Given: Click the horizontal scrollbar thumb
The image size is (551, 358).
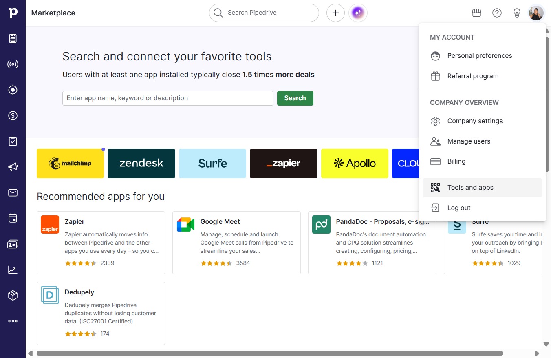Looking at the screenshot, I should tap(270, 354).
